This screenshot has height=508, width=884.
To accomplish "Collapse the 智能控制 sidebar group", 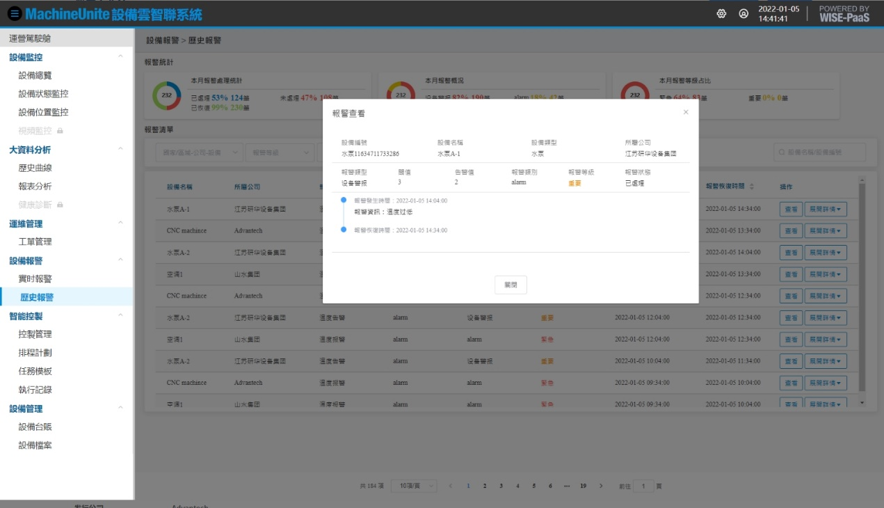I will point(120,315).
